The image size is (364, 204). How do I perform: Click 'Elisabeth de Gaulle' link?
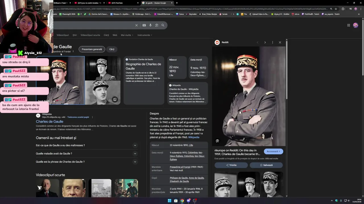point(179,181)
